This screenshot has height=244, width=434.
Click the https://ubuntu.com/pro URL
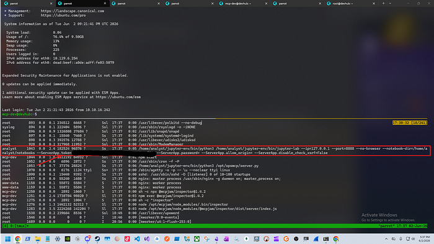pos(63,16)
